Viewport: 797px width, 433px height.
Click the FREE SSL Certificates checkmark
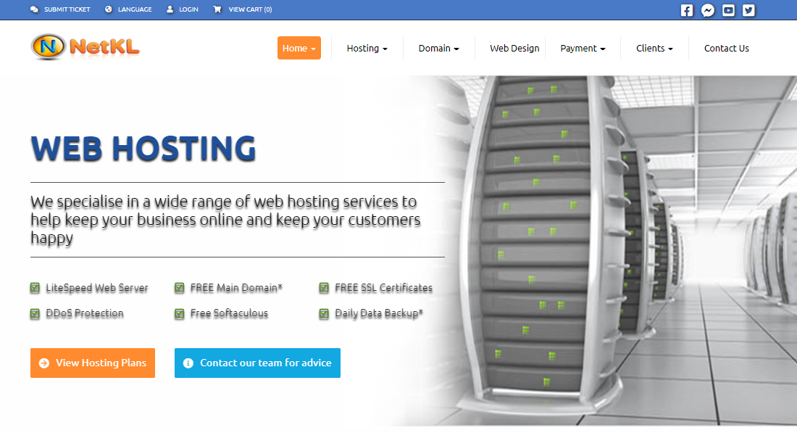pyautogui.click(x=324, y=288)
